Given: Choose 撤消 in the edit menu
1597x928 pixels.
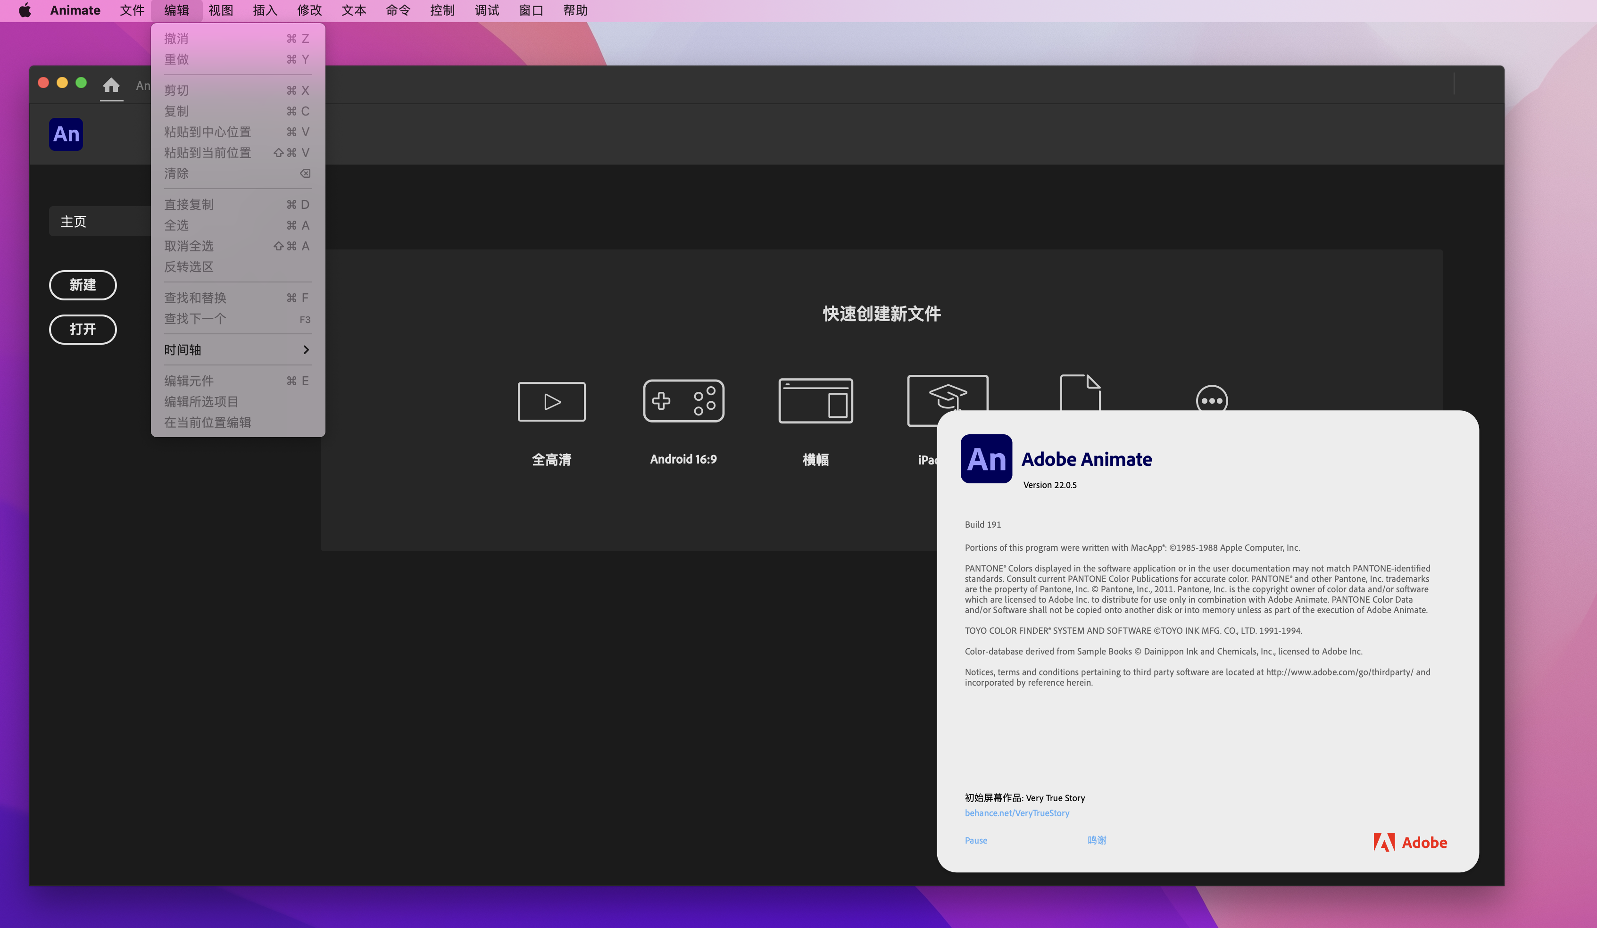Looking at the screenshot, I should point(238,39).
